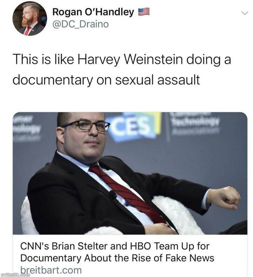
Task: Visit the @DC_Draino handle
Action: (x=80, y=24)
